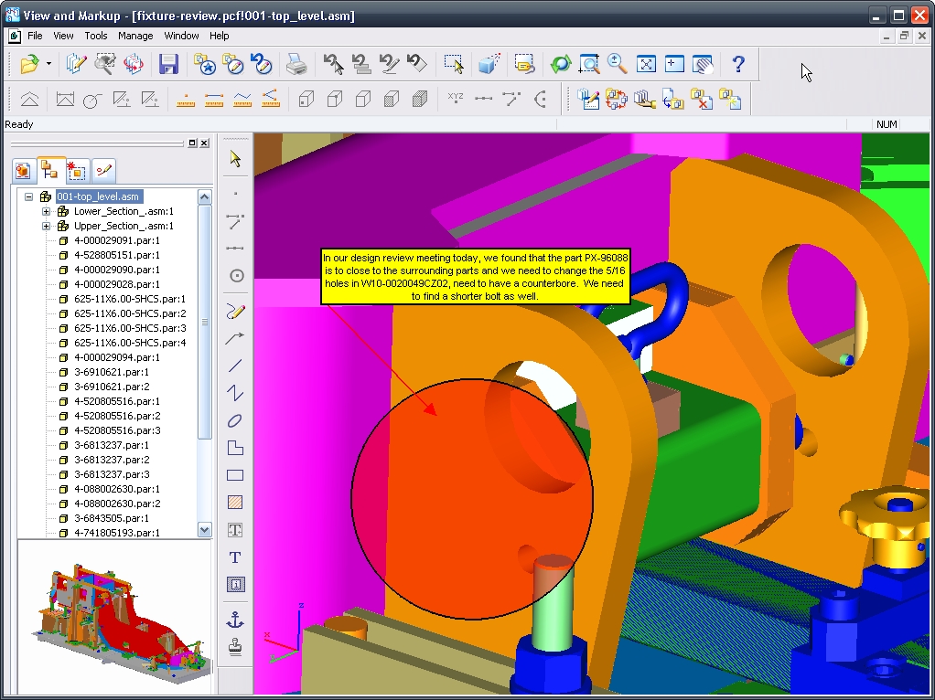Click the XYZ coordinate toolbar icon

[x=455, y=99]
